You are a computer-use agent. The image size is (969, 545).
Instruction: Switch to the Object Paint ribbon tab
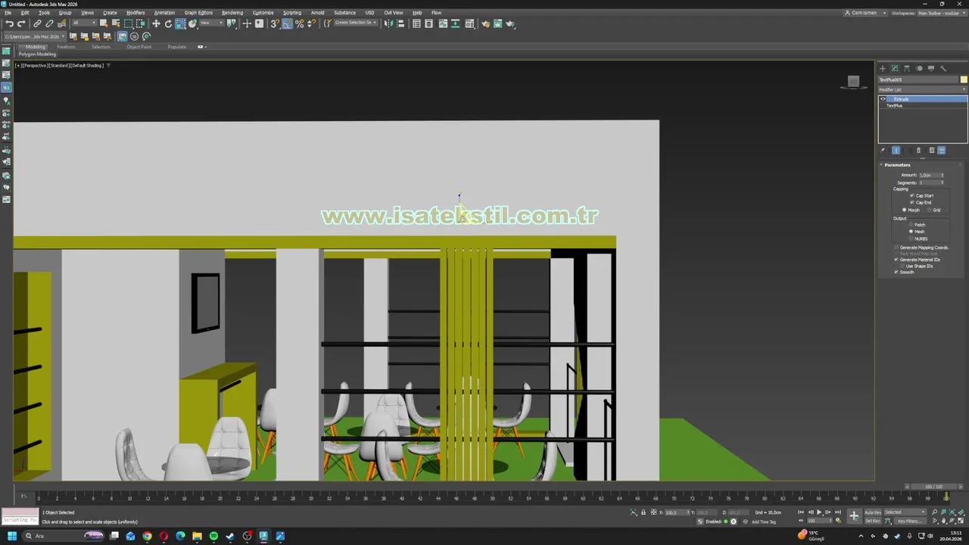pyautogui.click(x=139, y=47)
